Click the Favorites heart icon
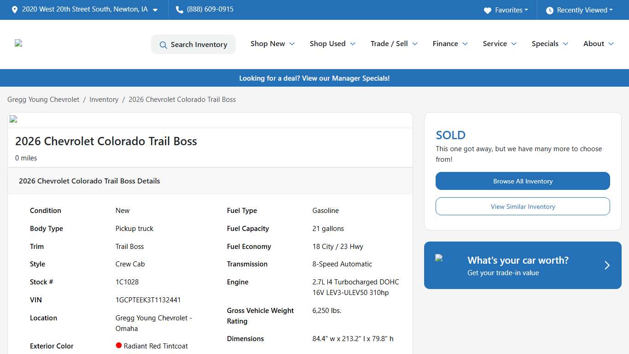The width and height of the screenshot is (629, 354). coord(488,10)
